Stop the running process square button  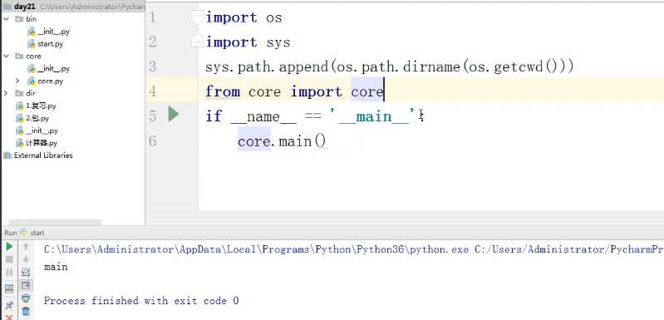click(x=9, y=259)
